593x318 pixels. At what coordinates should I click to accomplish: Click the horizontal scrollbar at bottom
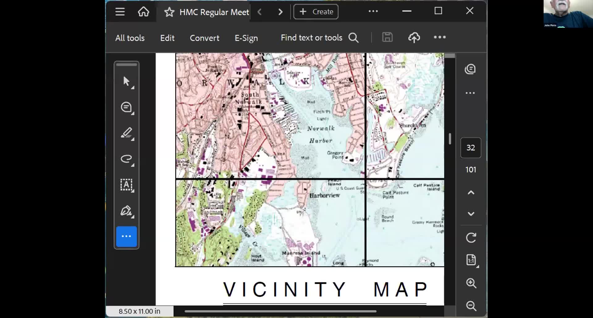280,311
